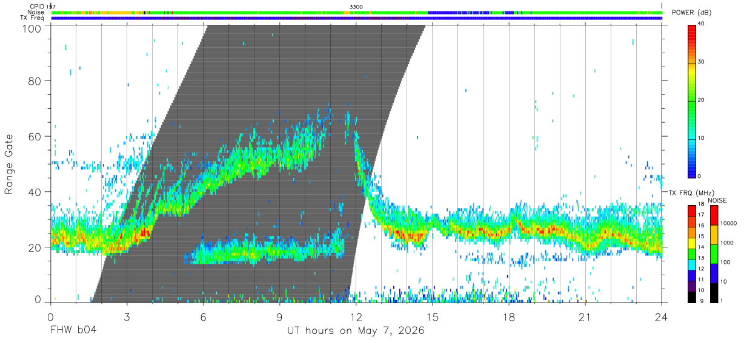The height and width of the screenshot is (343, 744).
Task: Click the UT hours on May 7, 2026 title
Action: (x=356, y=331)
